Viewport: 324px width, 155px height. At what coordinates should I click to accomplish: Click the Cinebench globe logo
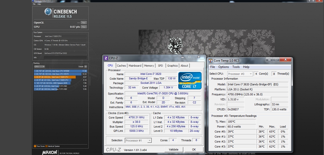(x=48, y=12)
